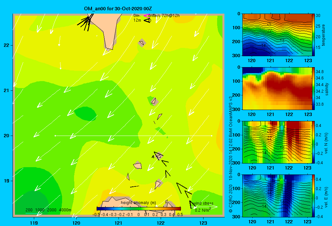Click the '0.5' tick on height anomaly colorbar
The image size is (332, 226).
pyautogui.click(x=180, y=215)
